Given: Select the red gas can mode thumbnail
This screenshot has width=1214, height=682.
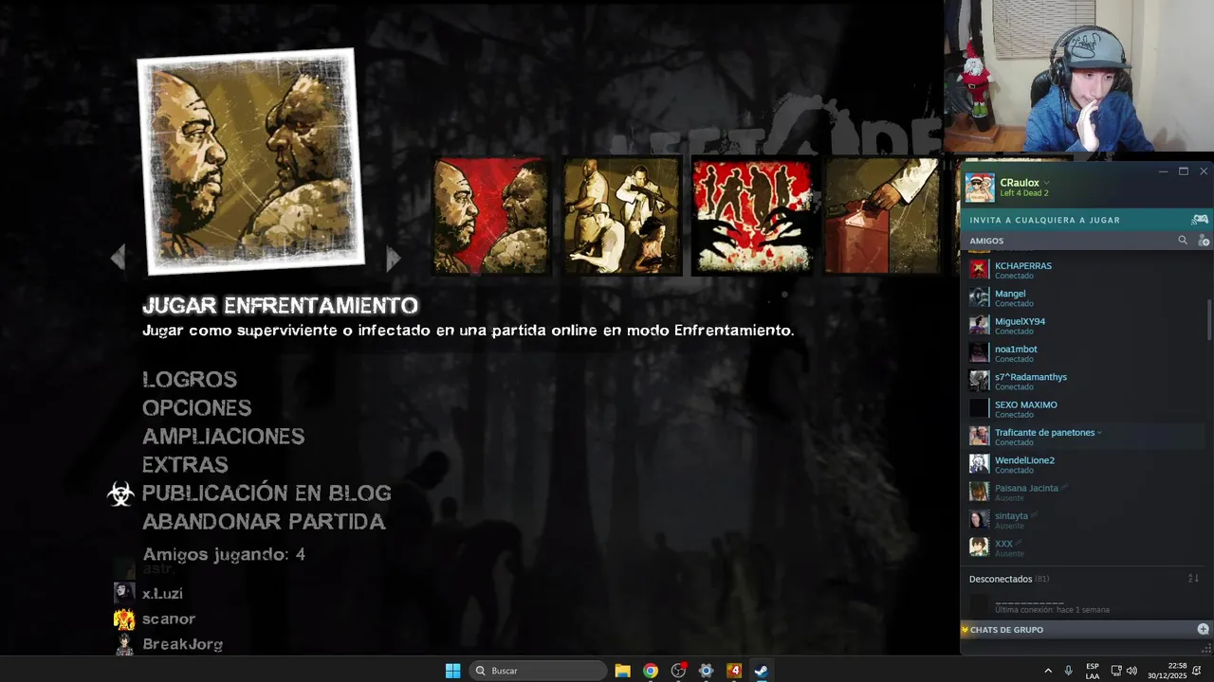Looking at the screenshot, I should coord(882,216).
